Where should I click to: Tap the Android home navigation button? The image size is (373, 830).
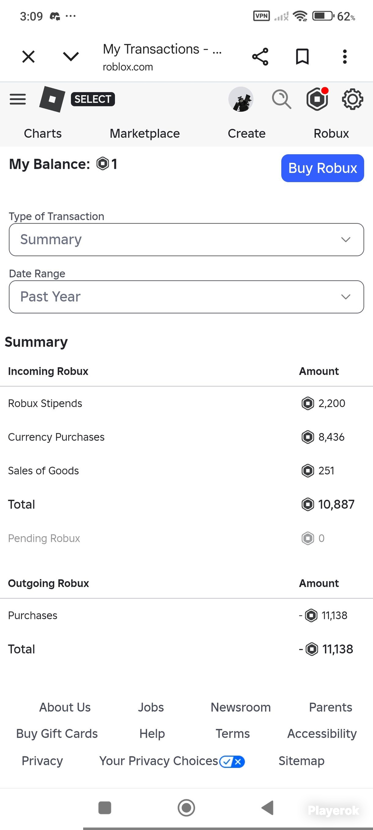tap(186, 808)
